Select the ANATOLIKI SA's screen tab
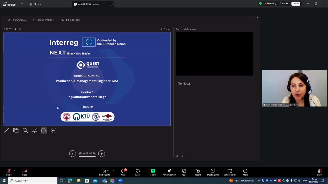The width and height of the screenshot is (328, 184). click(x=88, y=4)
